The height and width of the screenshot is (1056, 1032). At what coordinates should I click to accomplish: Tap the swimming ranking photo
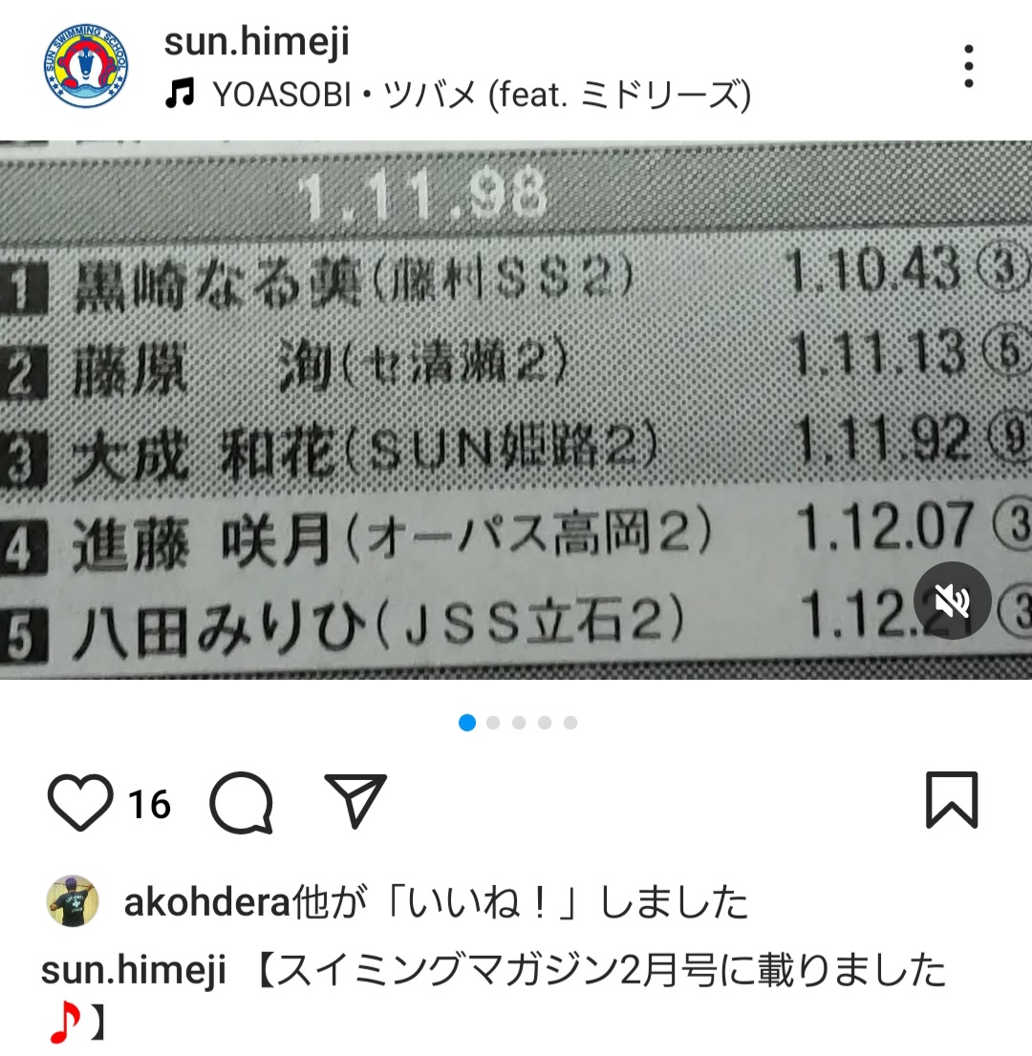tap(516, 410)
